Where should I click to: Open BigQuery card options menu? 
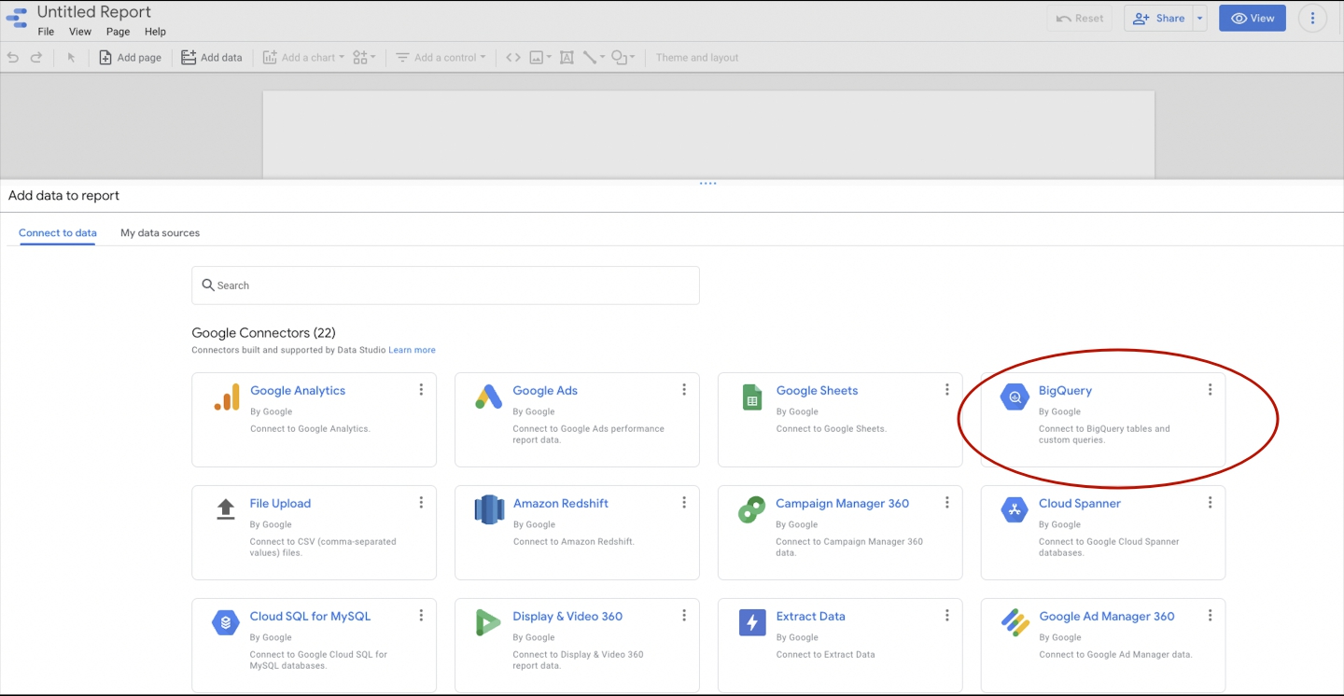[1211, 390]
